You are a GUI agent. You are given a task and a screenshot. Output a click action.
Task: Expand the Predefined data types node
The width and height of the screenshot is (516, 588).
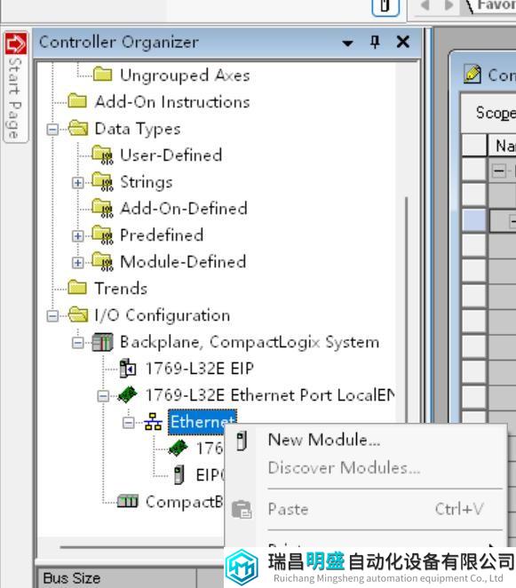click(x=77, y=236)
